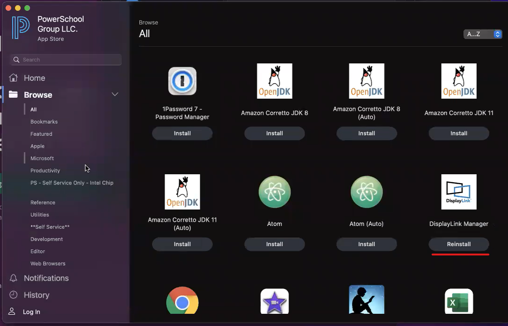Go to Home in sidebar
This screenshot has width=508, height=326.
click(34, 78)
